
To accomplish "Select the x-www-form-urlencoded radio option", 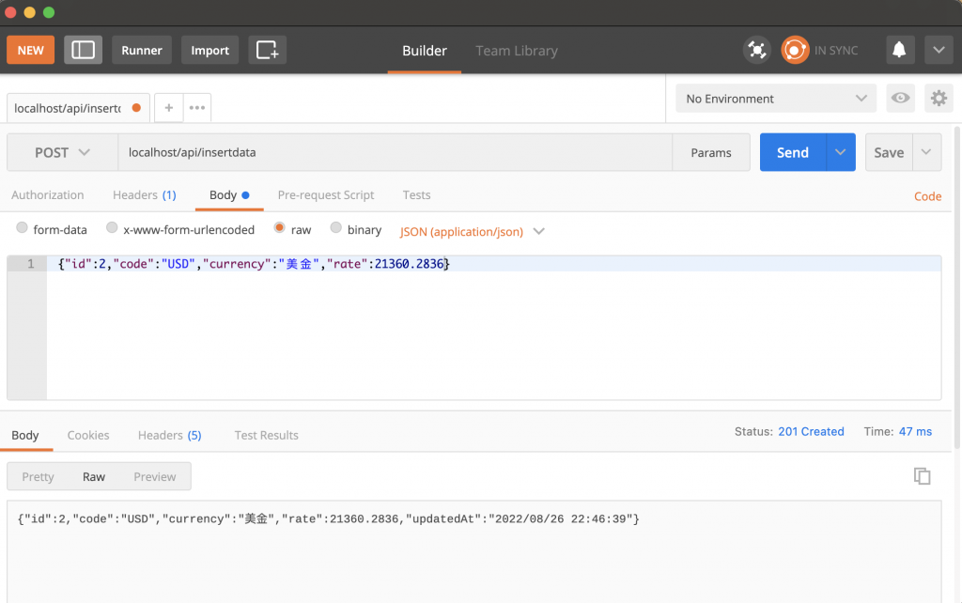I will [x=112, y=228].
